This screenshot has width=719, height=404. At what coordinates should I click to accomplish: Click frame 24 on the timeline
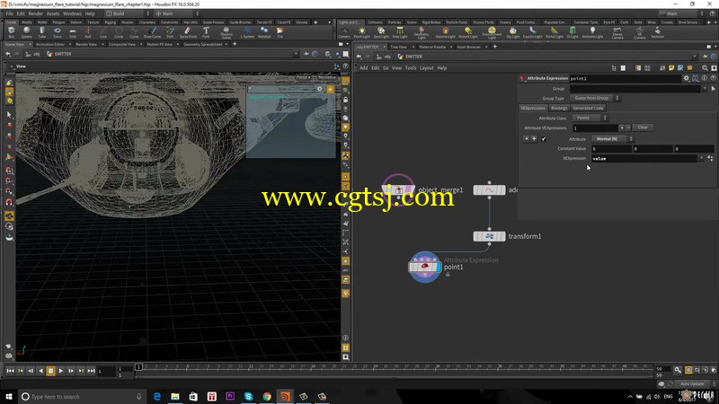pyautogui.click(x=375, y=366)
